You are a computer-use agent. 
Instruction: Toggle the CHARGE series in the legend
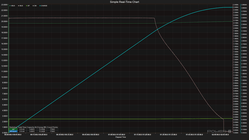(x=43, y=6)
